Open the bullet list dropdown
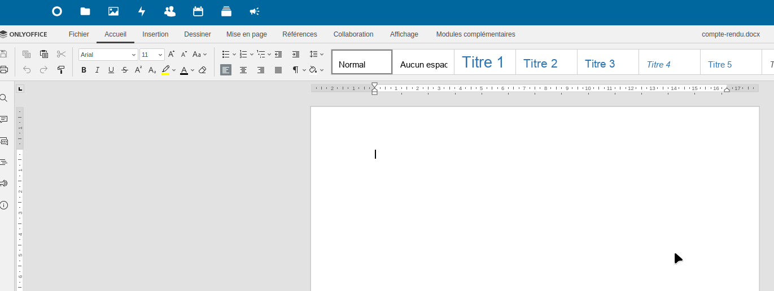774x291 pixels. pos(234,55)
